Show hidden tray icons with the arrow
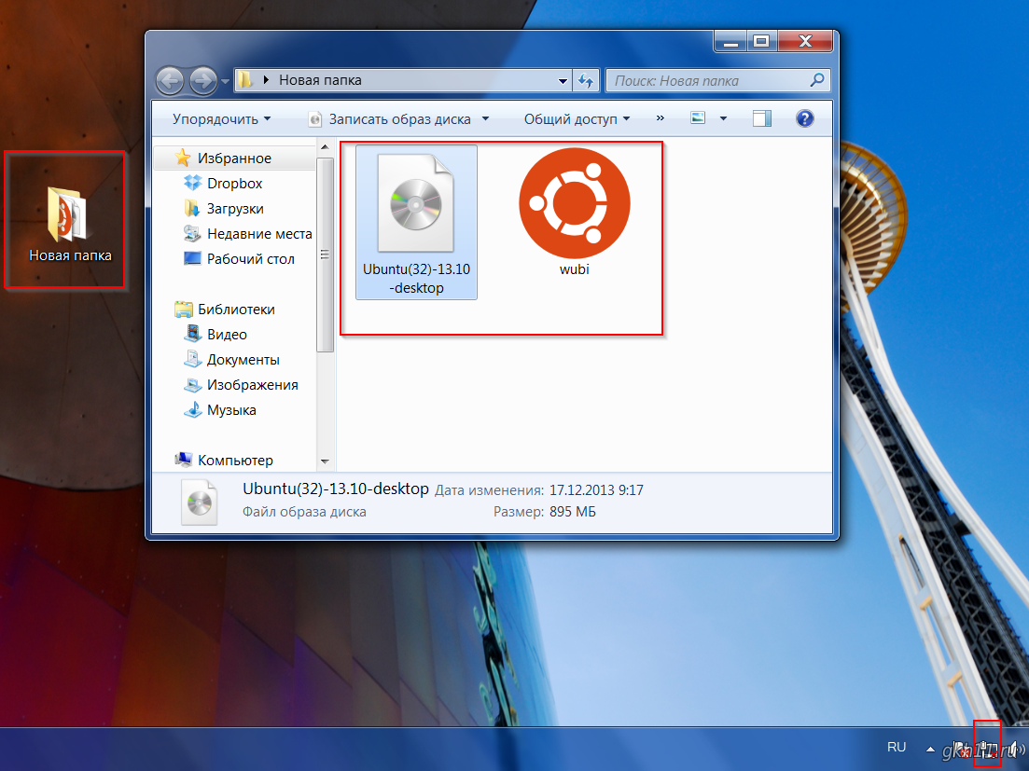The width and height of the screenshot is (1029, 771). pos(929,749)
